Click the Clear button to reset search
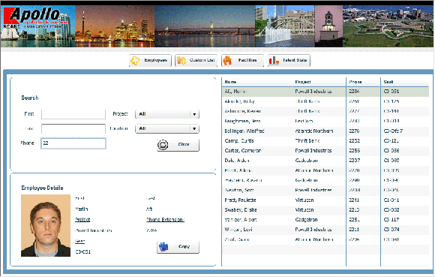Image resolution: width=435 pixels, height=277 pixels. tap(178, 145)
